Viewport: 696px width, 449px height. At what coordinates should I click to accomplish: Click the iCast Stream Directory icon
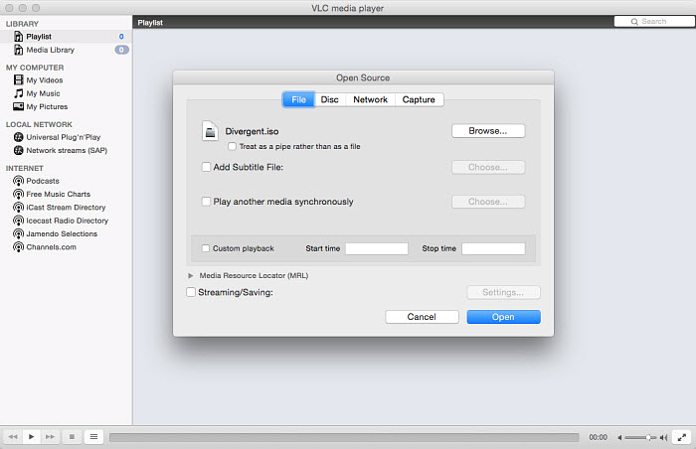[18, 208]
